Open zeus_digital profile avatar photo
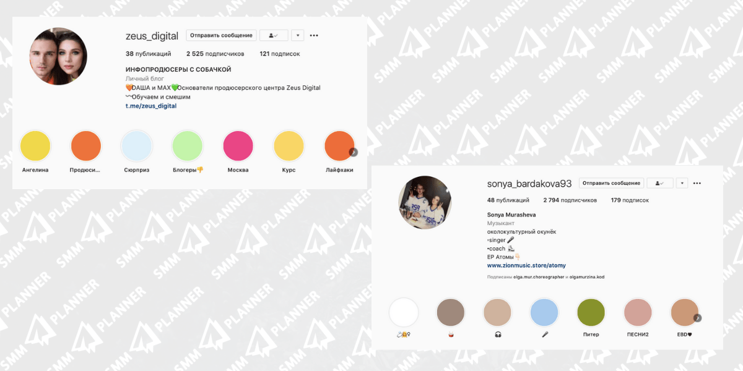The width and height of the screenshot is (743, 371). pyautogui.click(x=58, y=56)
